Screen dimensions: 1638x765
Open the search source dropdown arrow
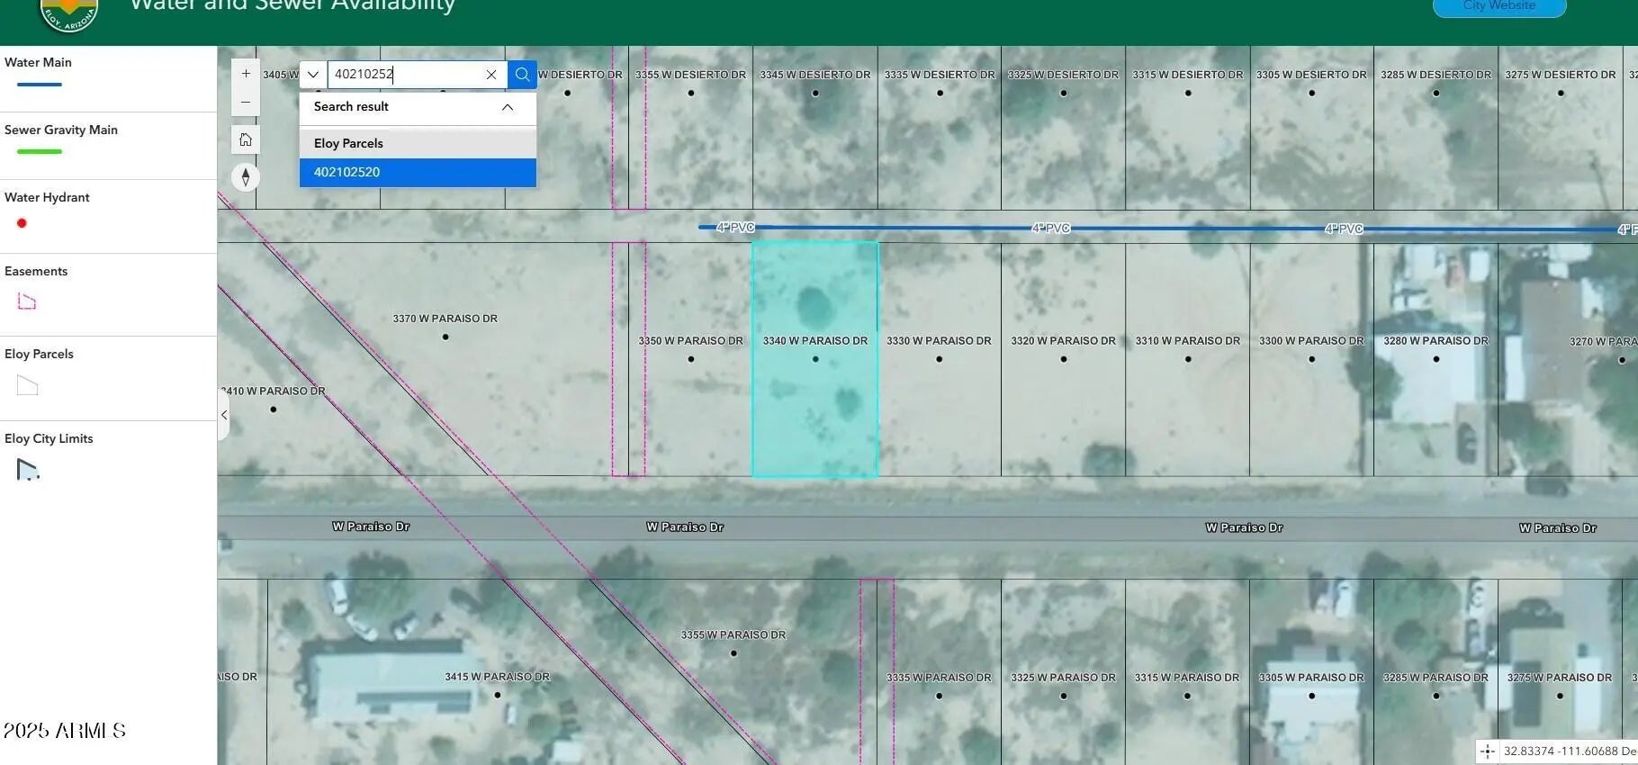313,75
